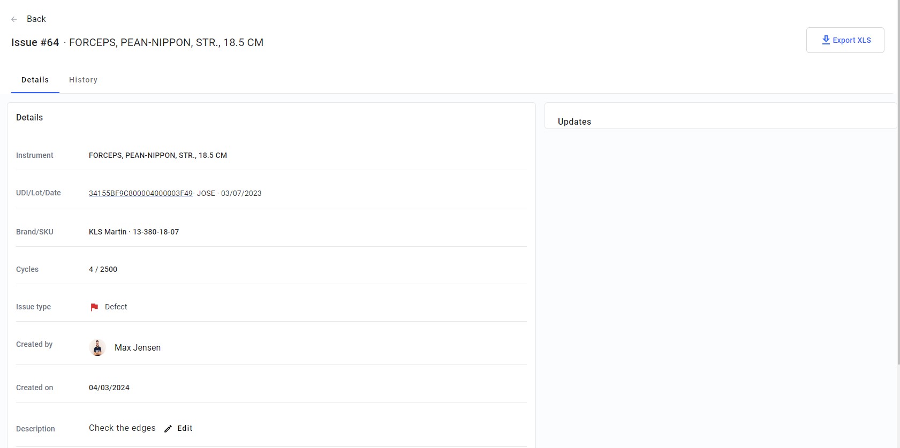Click brand text KLS Martin · 13-380-18-07
Screen dimensions: 900x448
tap(134, 232)
